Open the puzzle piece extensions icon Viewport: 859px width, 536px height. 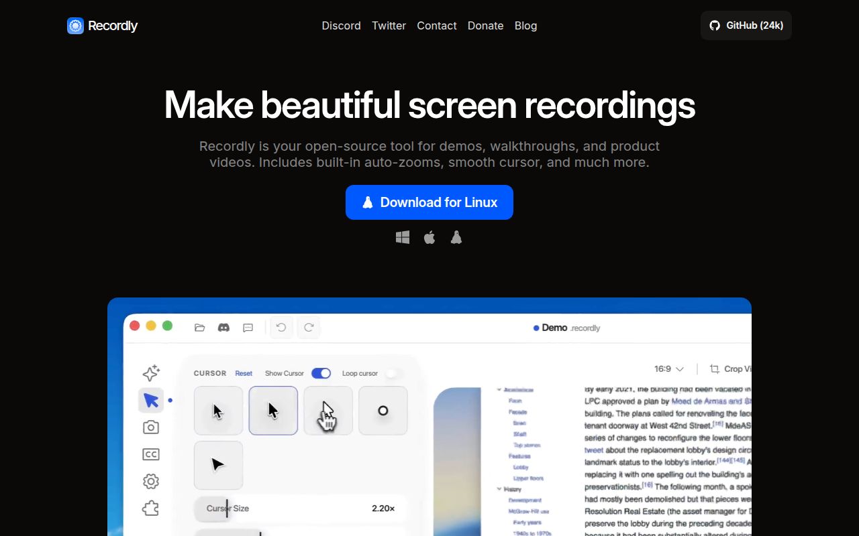tap(151, 509)
